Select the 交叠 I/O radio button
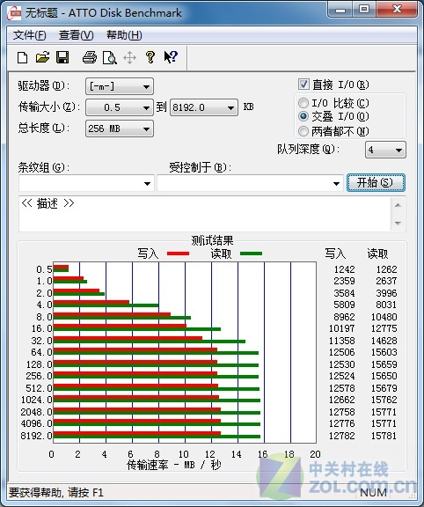The width and height of the screenshot is (424, 507). tap(303, 116)
